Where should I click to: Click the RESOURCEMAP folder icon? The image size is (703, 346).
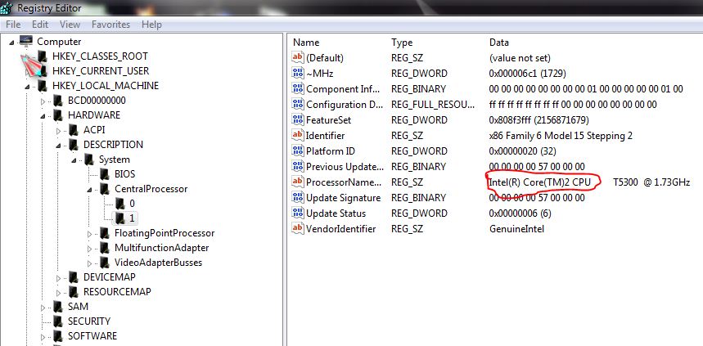[73, 292]
